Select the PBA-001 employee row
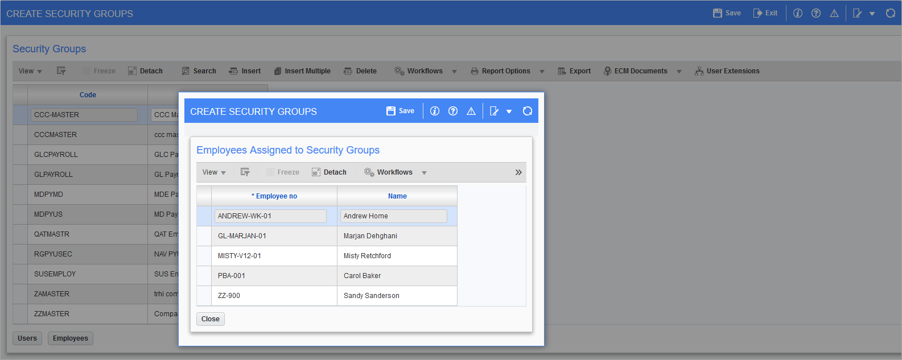Screen dimensions: 902x360 pos(327,276)
